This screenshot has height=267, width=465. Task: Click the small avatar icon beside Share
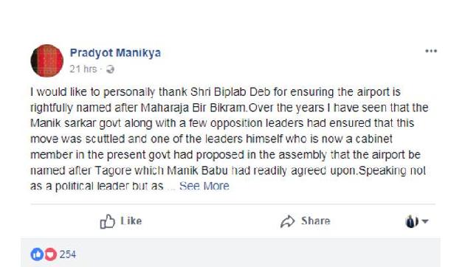click(411, 221)
